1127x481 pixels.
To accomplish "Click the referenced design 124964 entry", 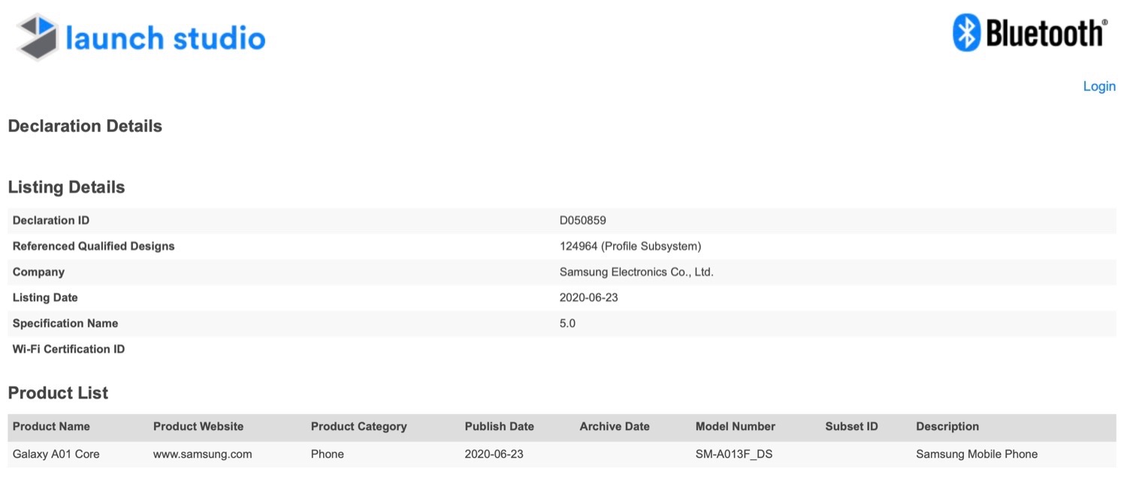I will click(x=630, y=246).
